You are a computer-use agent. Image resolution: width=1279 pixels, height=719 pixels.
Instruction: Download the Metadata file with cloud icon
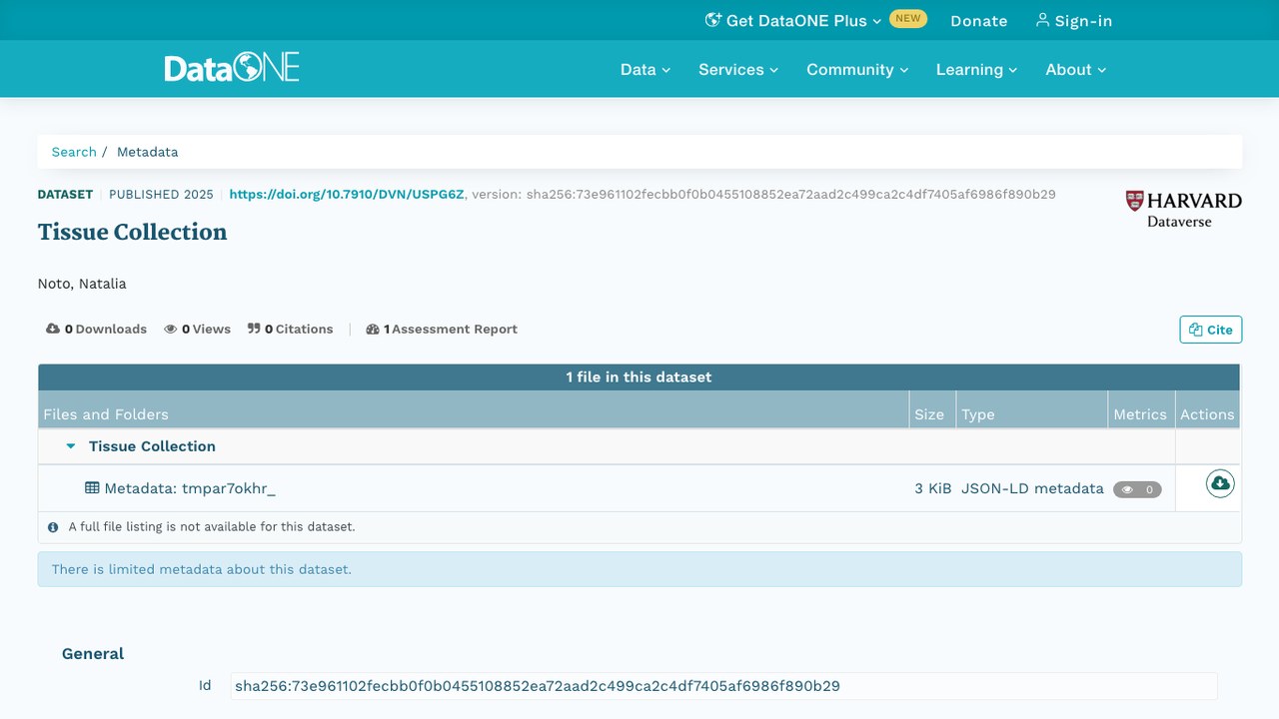click(x=1220, y=484)
